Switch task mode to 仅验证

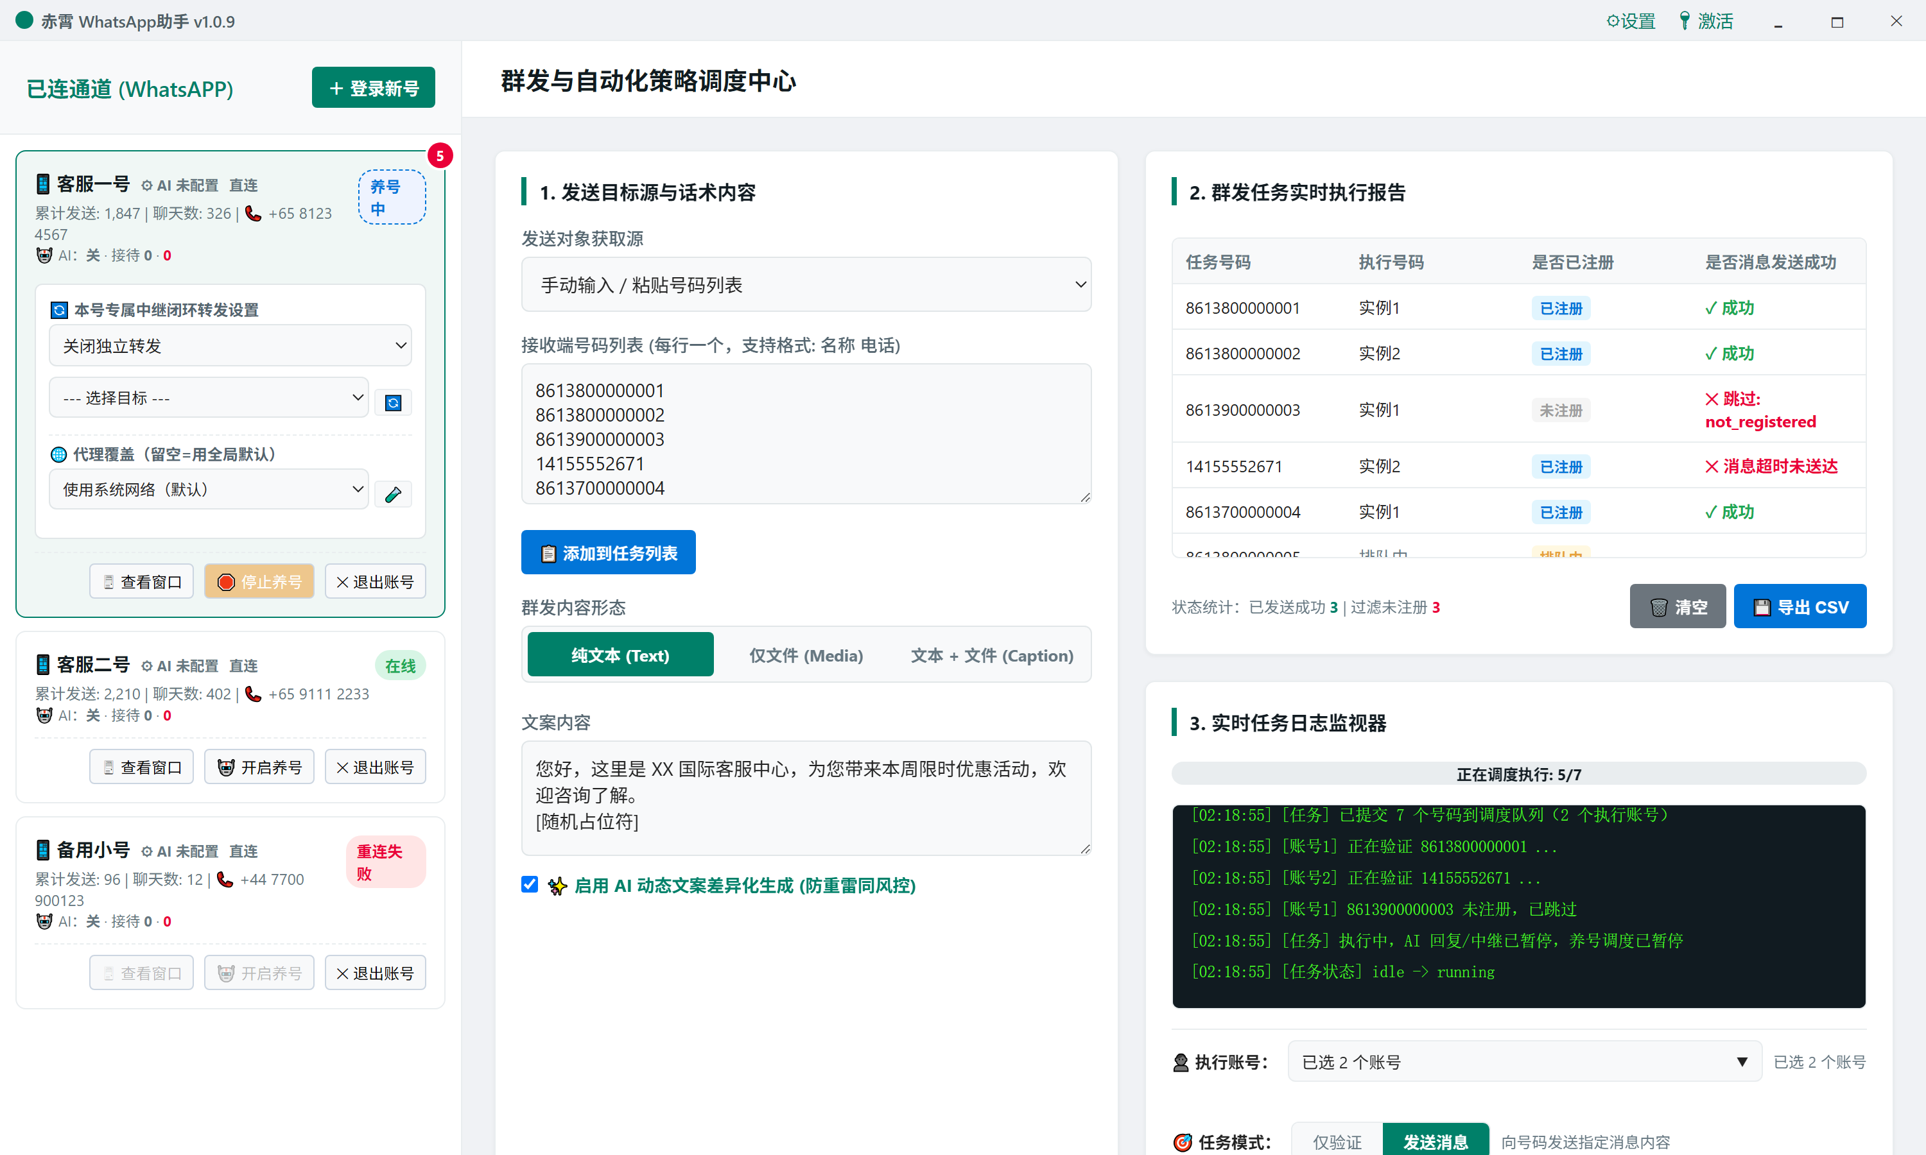click(x=1337, y=1141)
